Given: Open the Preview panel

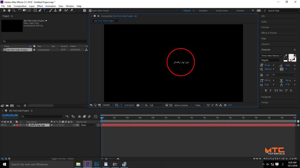Looking at the screenshot, I should [x=265, y=27].
